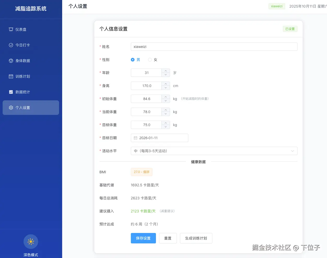The height and width of the screenshot is (258, 327).
Task: Click the 训练计划 calendar icon
Action: point(11,76)
